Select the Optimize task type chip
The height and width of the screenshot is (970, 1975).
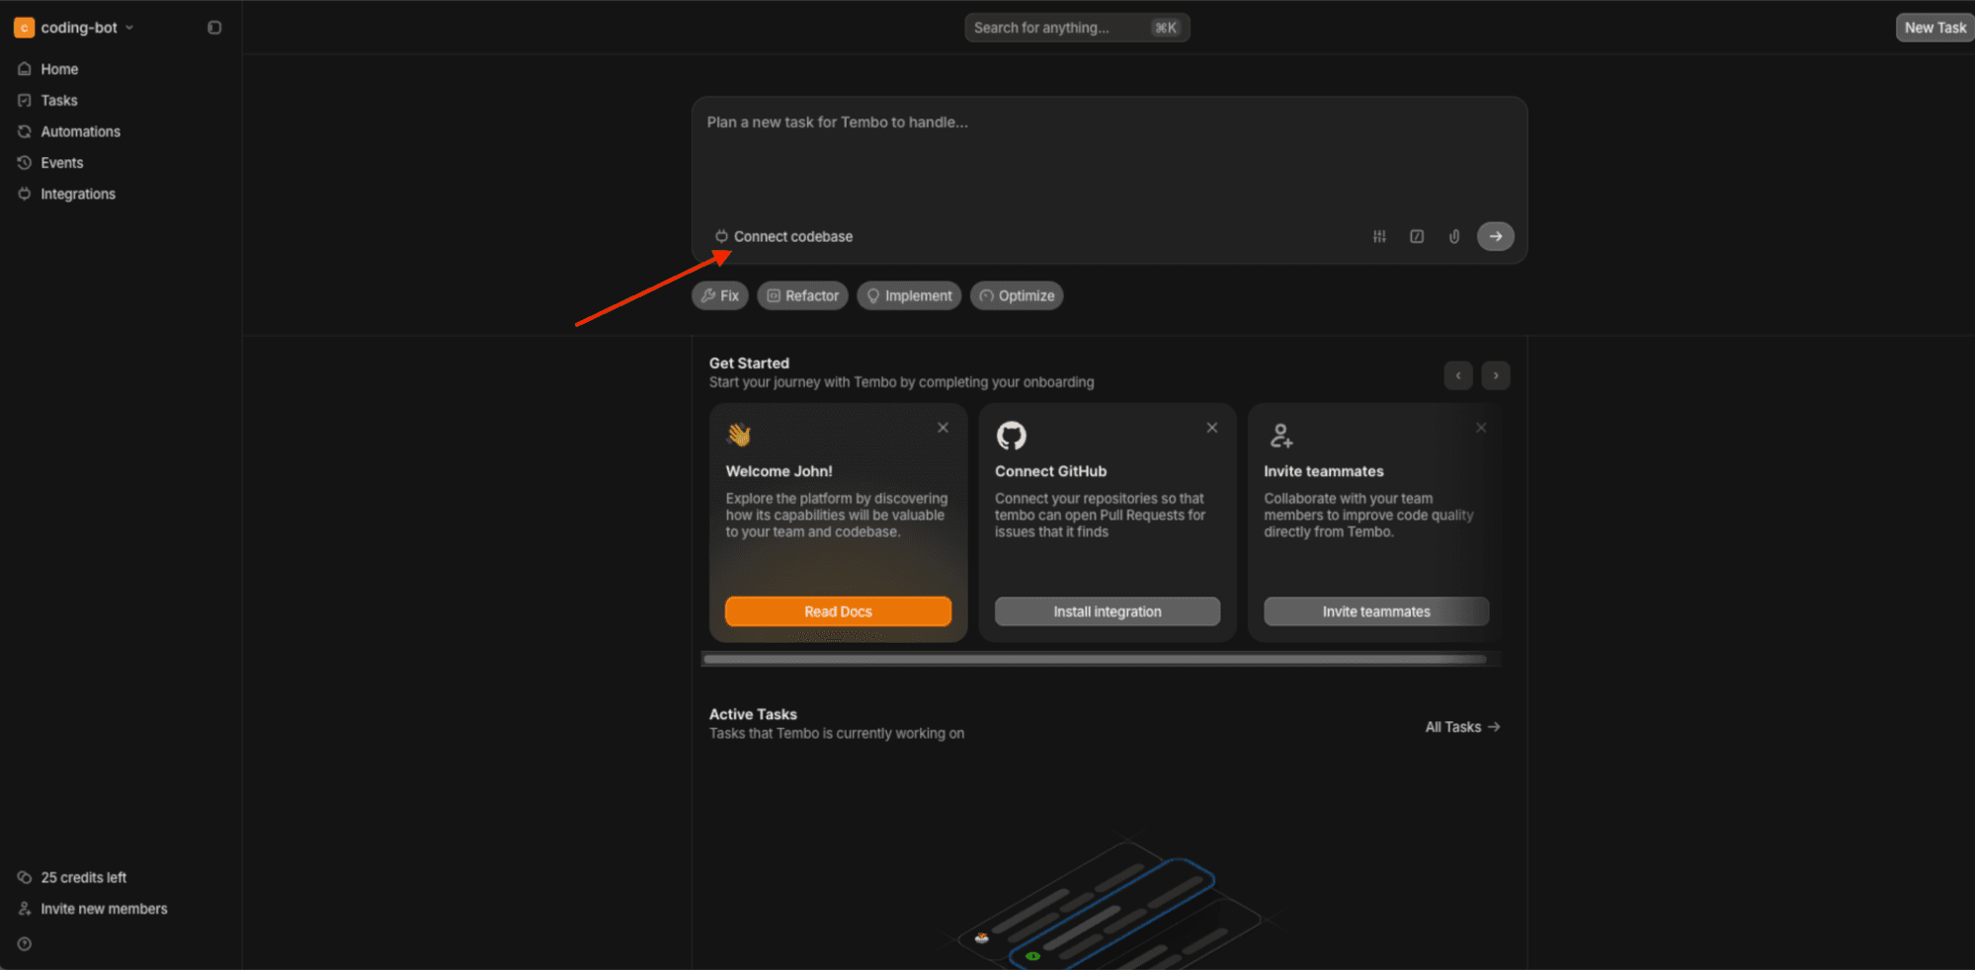pyautogui.click(x=1016, y=295)
